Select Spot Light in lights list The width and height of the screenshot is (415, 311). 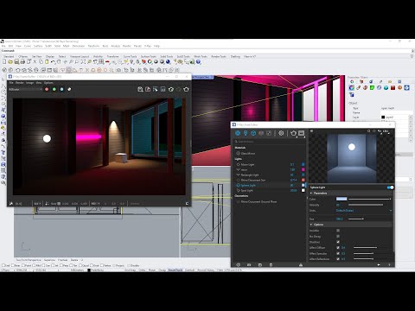[247, 191]
